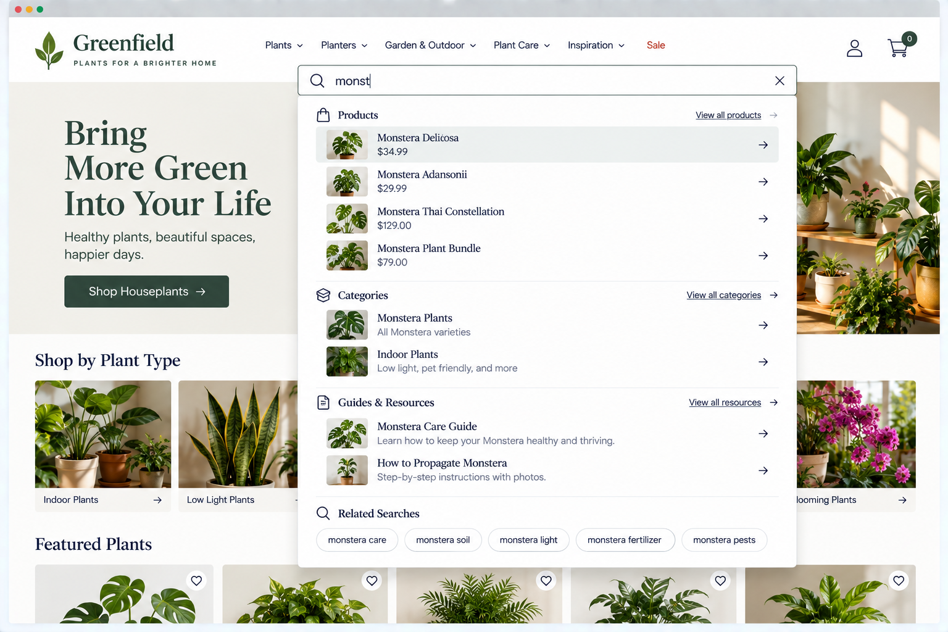948x632 pixels.
Task: Open the Low Light Plants card label
Action: point(220,500)
